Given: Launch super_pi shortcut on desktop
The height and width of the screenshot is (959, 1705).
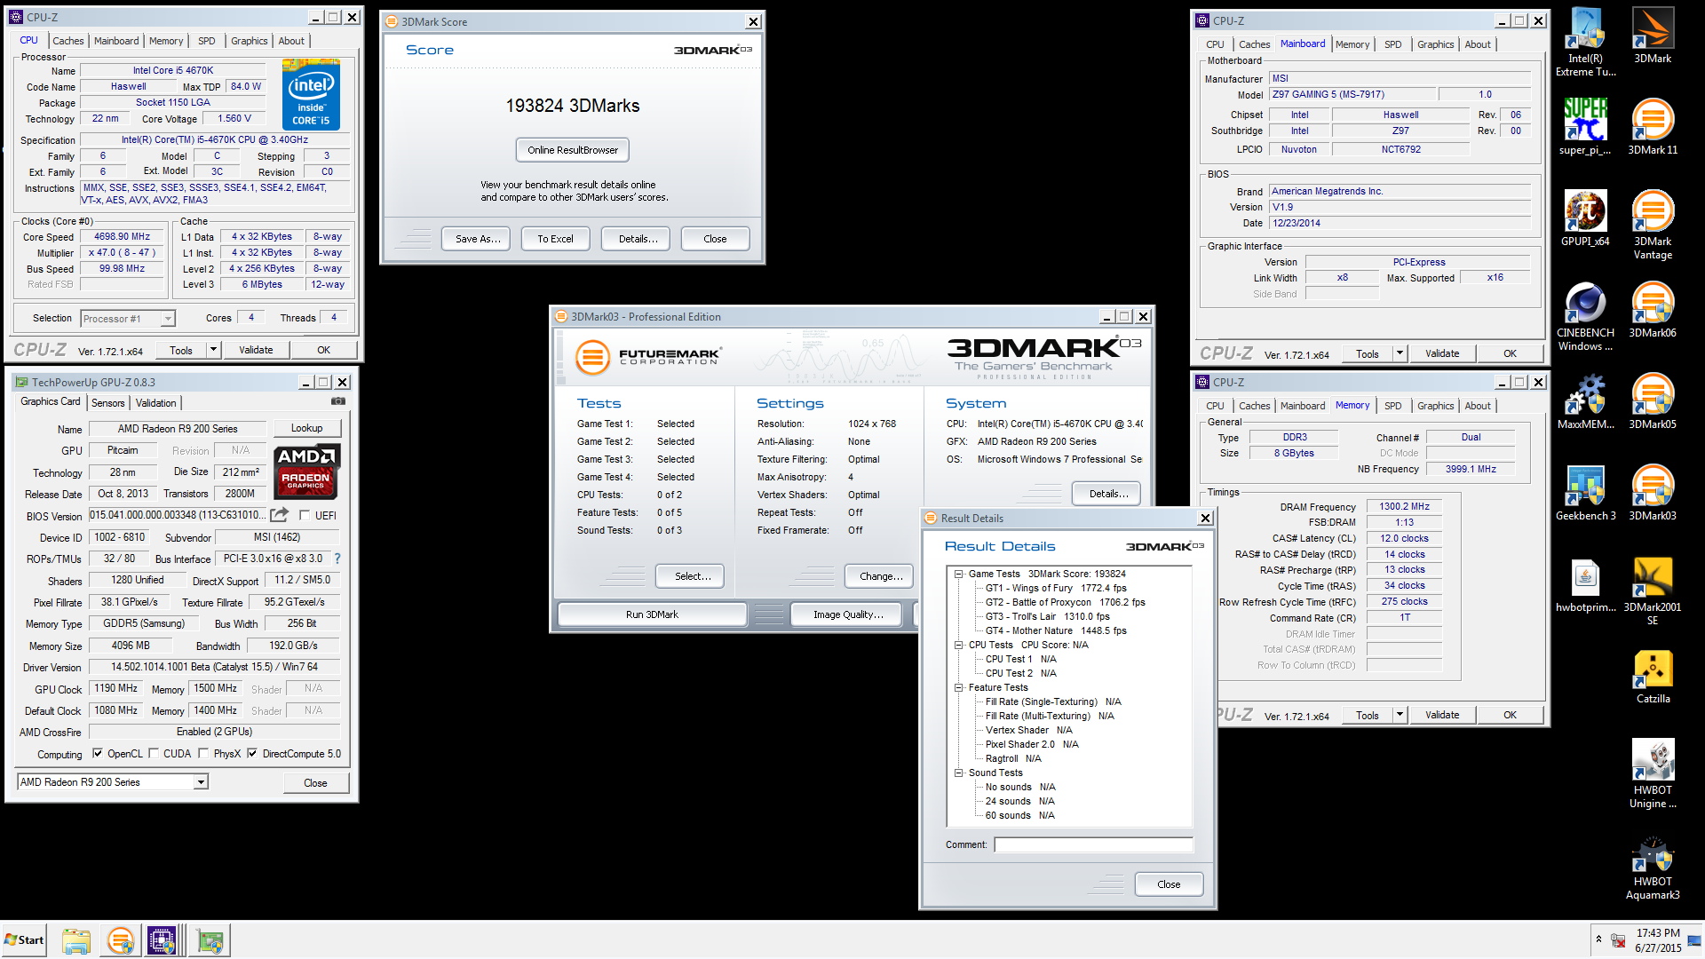Looking at the screenshot, I should click(1585, 127).
